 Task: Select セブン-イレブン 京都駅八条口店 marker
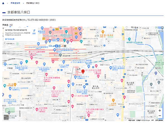(x=21, y=63)
